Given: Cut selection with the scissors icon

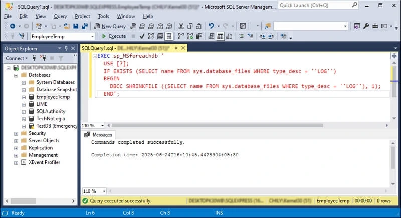Looking at the screenshot, I should tap(181, 26).
